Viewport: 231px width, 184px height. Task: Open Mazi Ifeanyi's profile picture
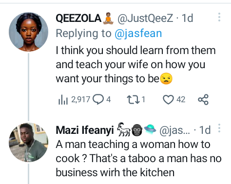28,142
